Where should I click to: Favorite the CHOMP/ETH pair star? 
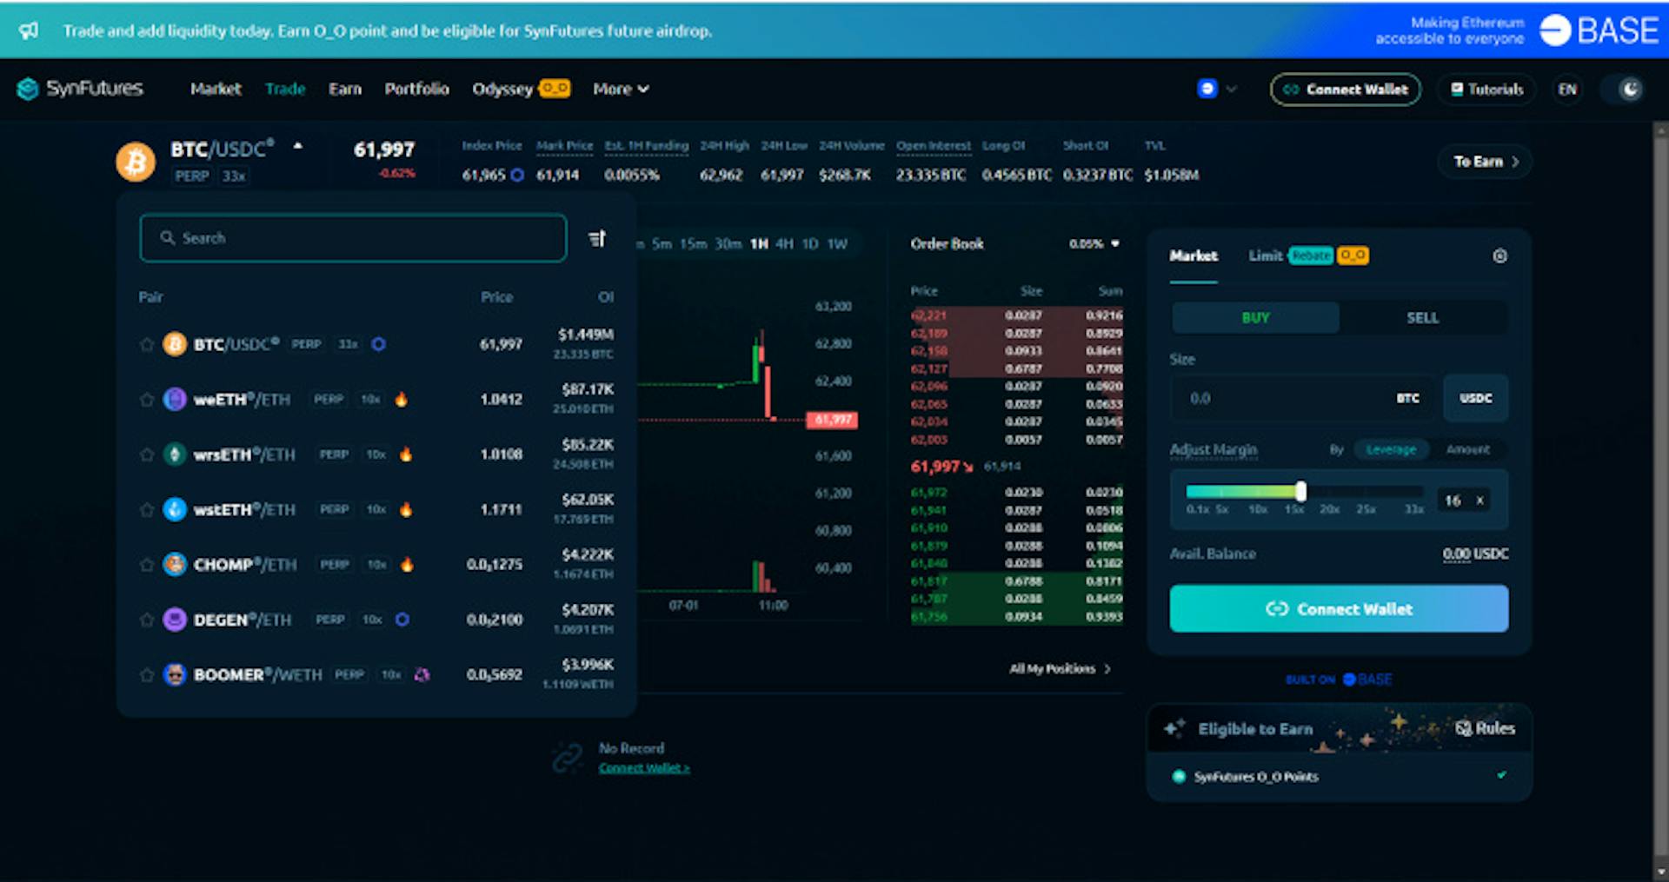147,565
